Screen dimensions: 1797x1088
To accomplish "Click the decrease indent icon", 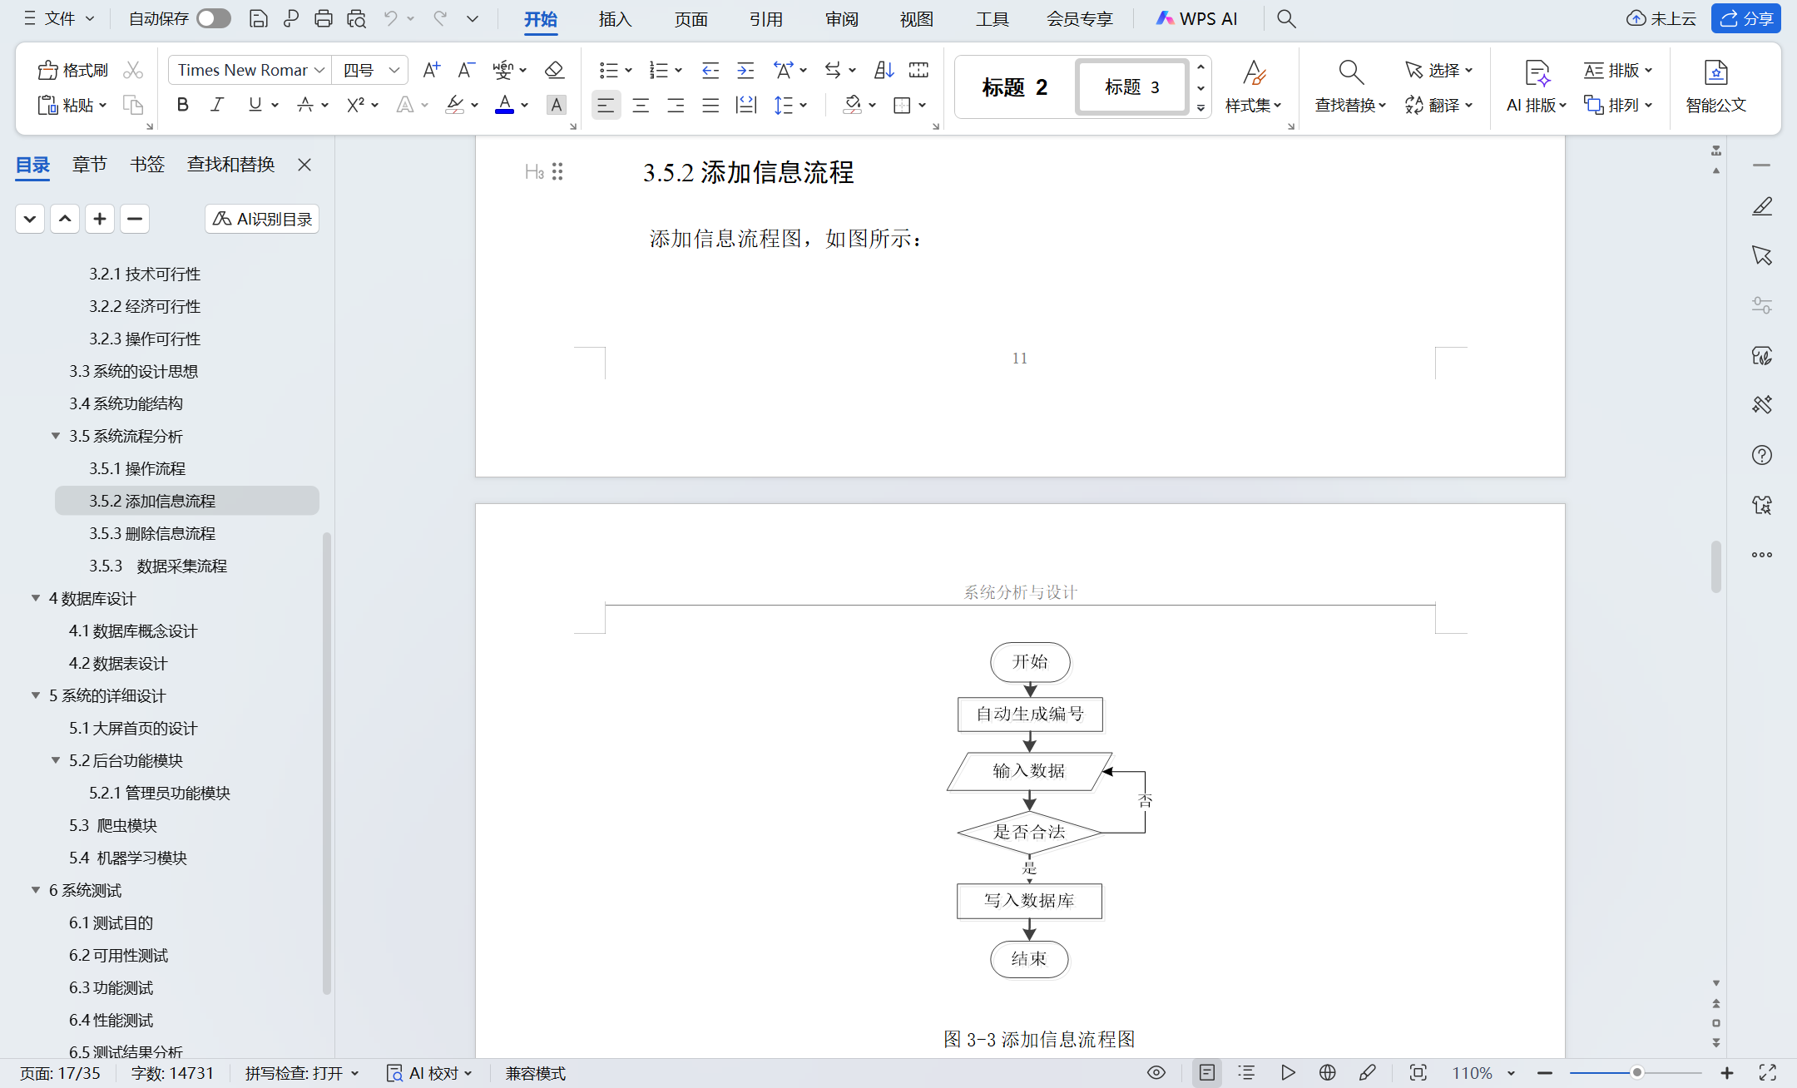I will [x=710, y=70].
